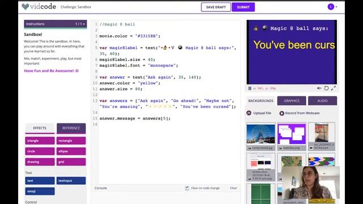Viewport: 363px width, 204px height.
Task: Click the //magic 8 ball comment line
Action: tap(117, 24)
